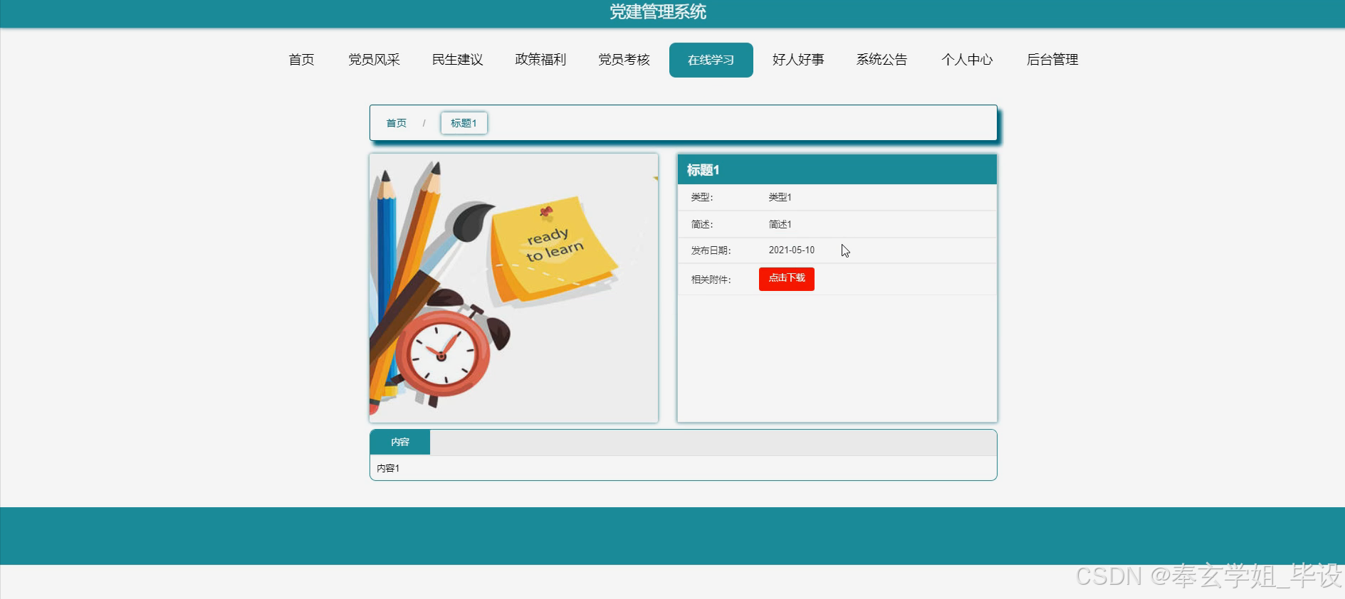The image size is (1345, 599).
Task: Click the 类型: field label
Action: (x=701, y=197)
